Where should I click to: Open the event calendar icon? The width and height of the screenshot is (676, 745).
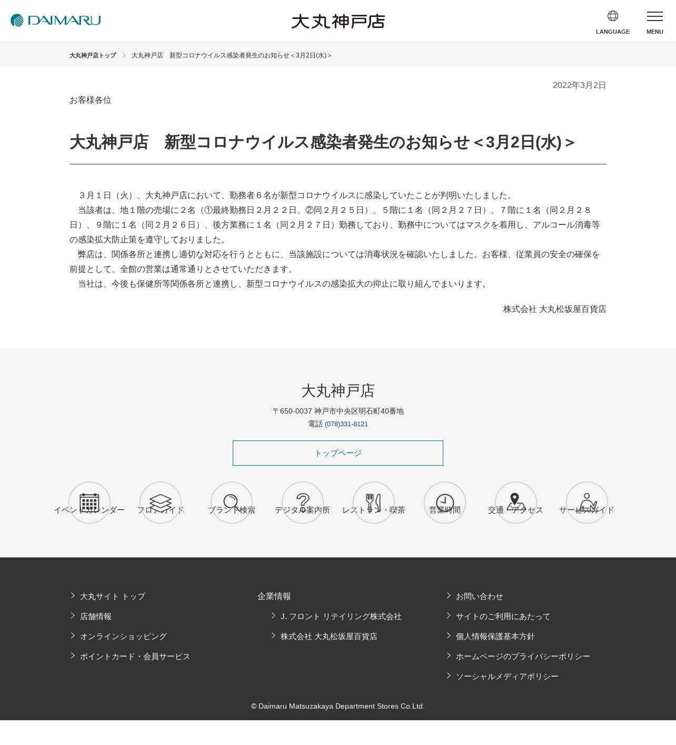point(90,503)
